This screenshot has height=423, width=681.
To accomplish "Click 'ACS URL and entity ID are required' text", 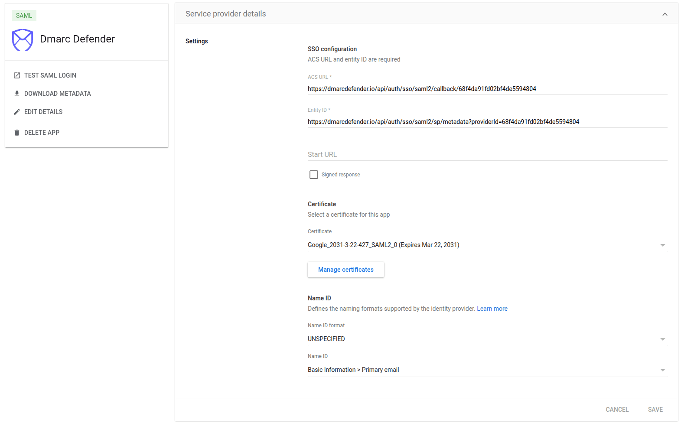I will coord(354,59).
